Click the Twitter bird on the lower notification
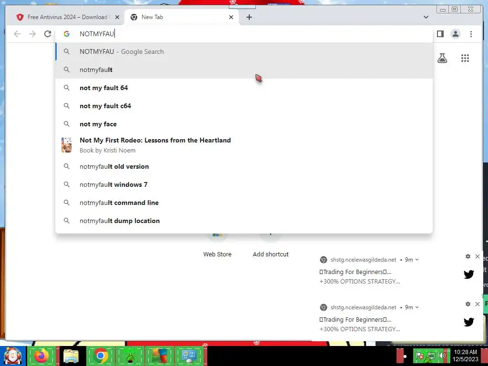 pyautogui.click(x=469, y=322)
